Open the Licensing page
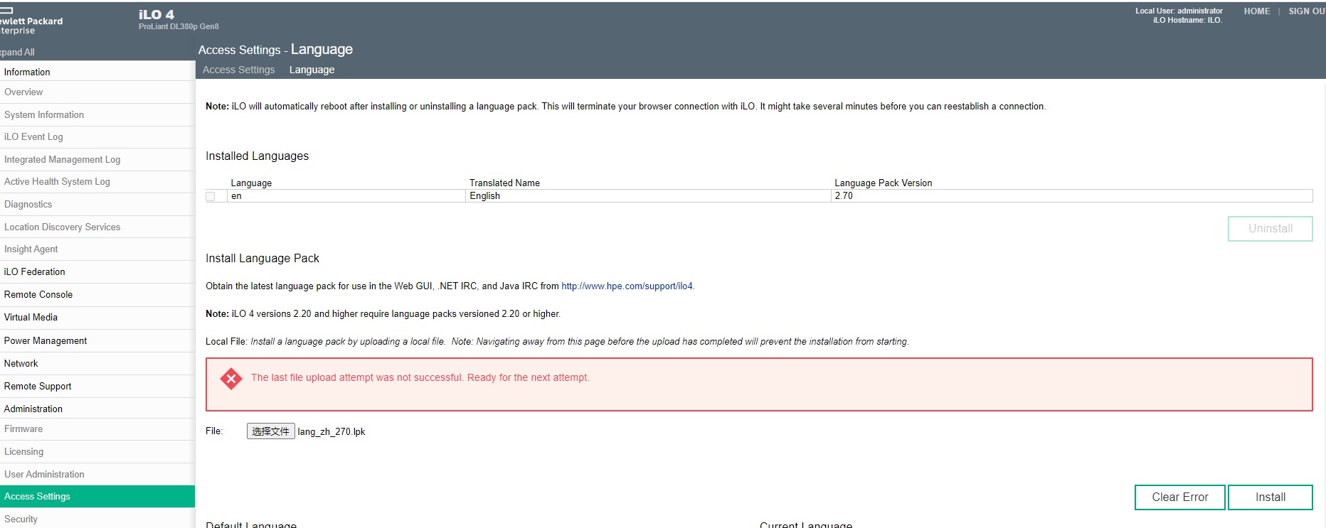Image resolution: width=1326 pixels, height=528 pixels. pyautogui.click(x=97, y=451)
